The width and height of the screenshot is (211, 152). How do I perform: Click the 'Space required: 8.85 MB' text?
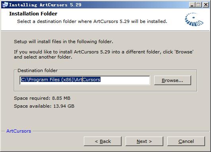tap(42, 98)
